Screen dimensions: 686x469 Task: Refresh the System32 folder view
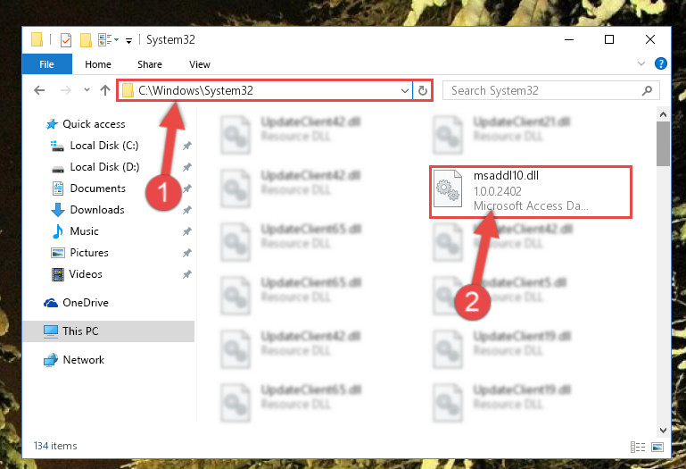coord(423,91)
